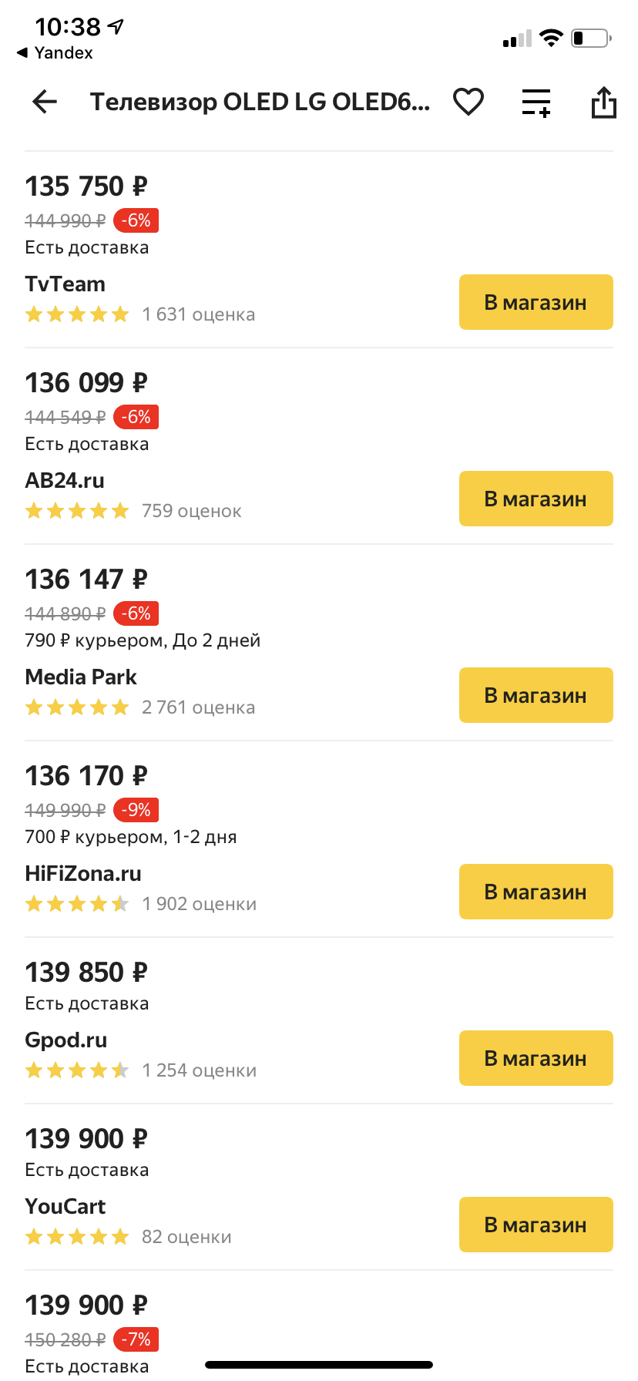The width and height of the screenshot is (638, 1381).
Task: Open Media Park shop name
Action: pos(81,677)
